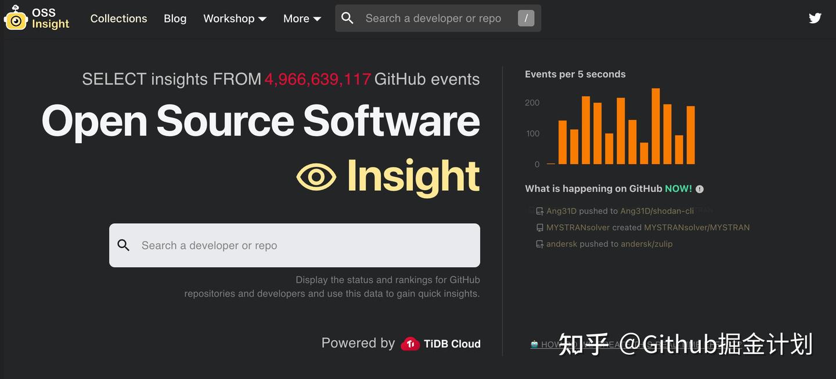Click the info icon next to GitHub NOW

pos(700,189)
